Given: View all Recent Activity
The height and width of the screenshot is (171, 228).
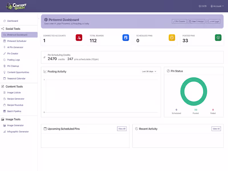Looking at the screenshot, I should [x=216, y=129].
